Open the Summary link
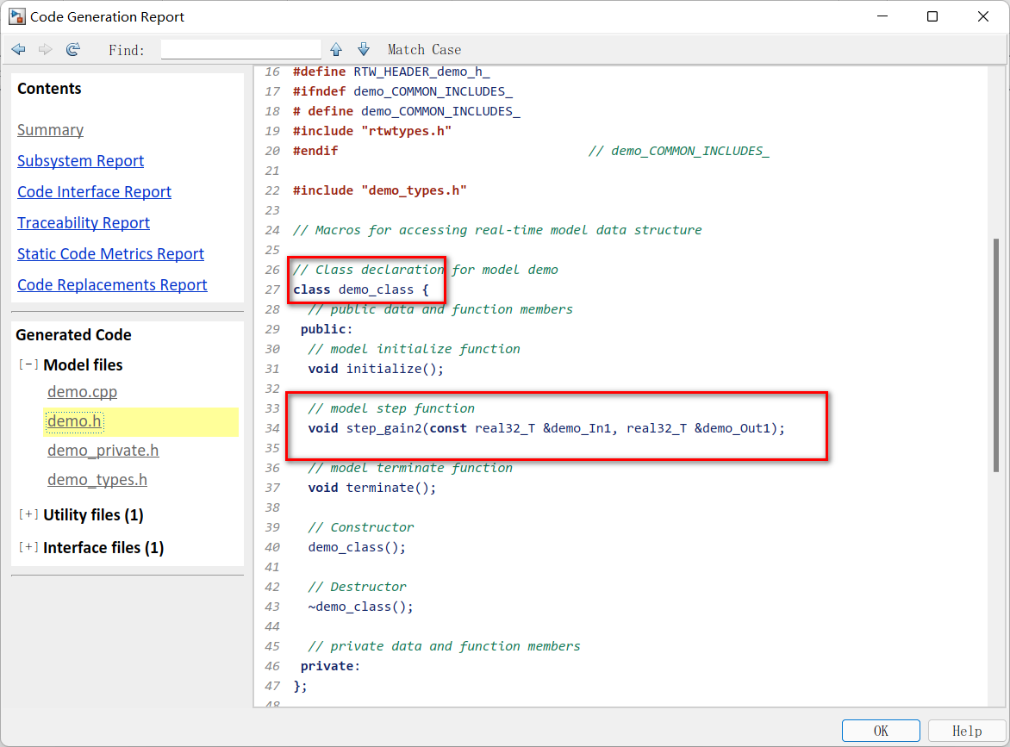This screenshot has height=747, width=1010. click(50, 130)
